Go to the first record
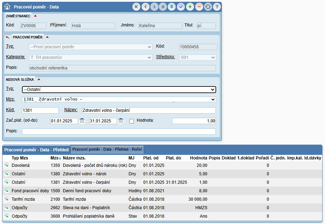The width and height of the screenshot is (325, 224). (136, 7)
